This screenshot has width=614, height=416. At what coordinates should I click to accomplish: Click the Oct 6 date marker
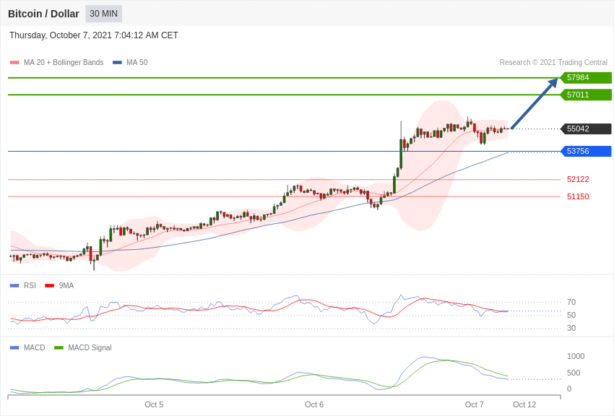(314, 404)
